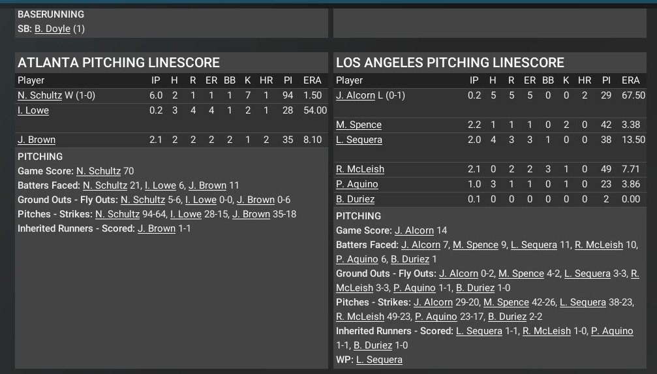Screen dimensions: 657x374
Task: Open I. Lowe's row in pitching table
Action: pos(33,110)
